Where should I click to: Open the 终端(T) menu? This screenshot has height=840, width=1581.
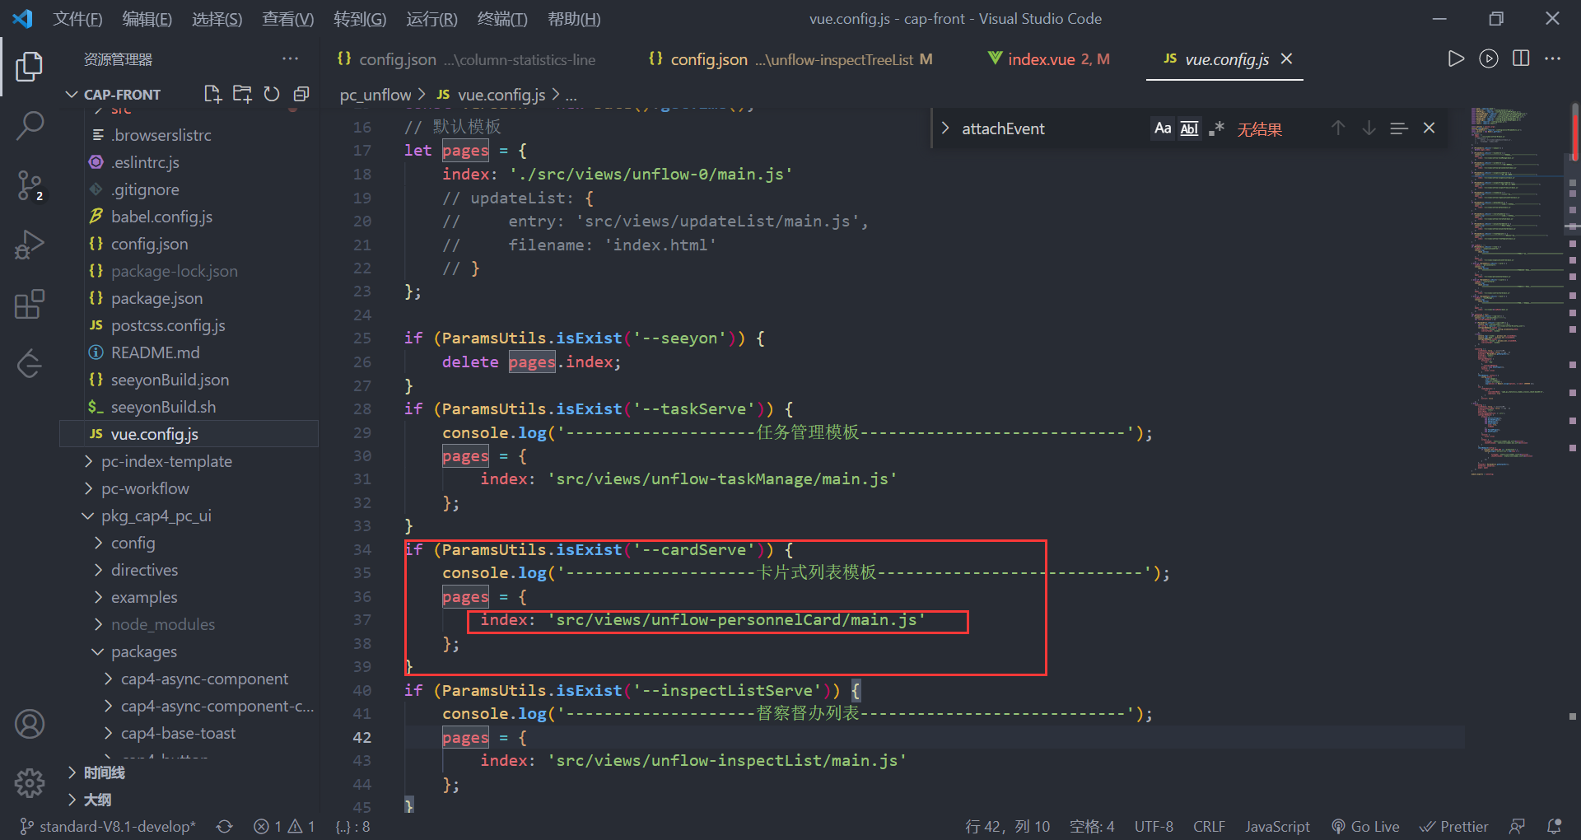pyautogui.click(x=501, y=18)
